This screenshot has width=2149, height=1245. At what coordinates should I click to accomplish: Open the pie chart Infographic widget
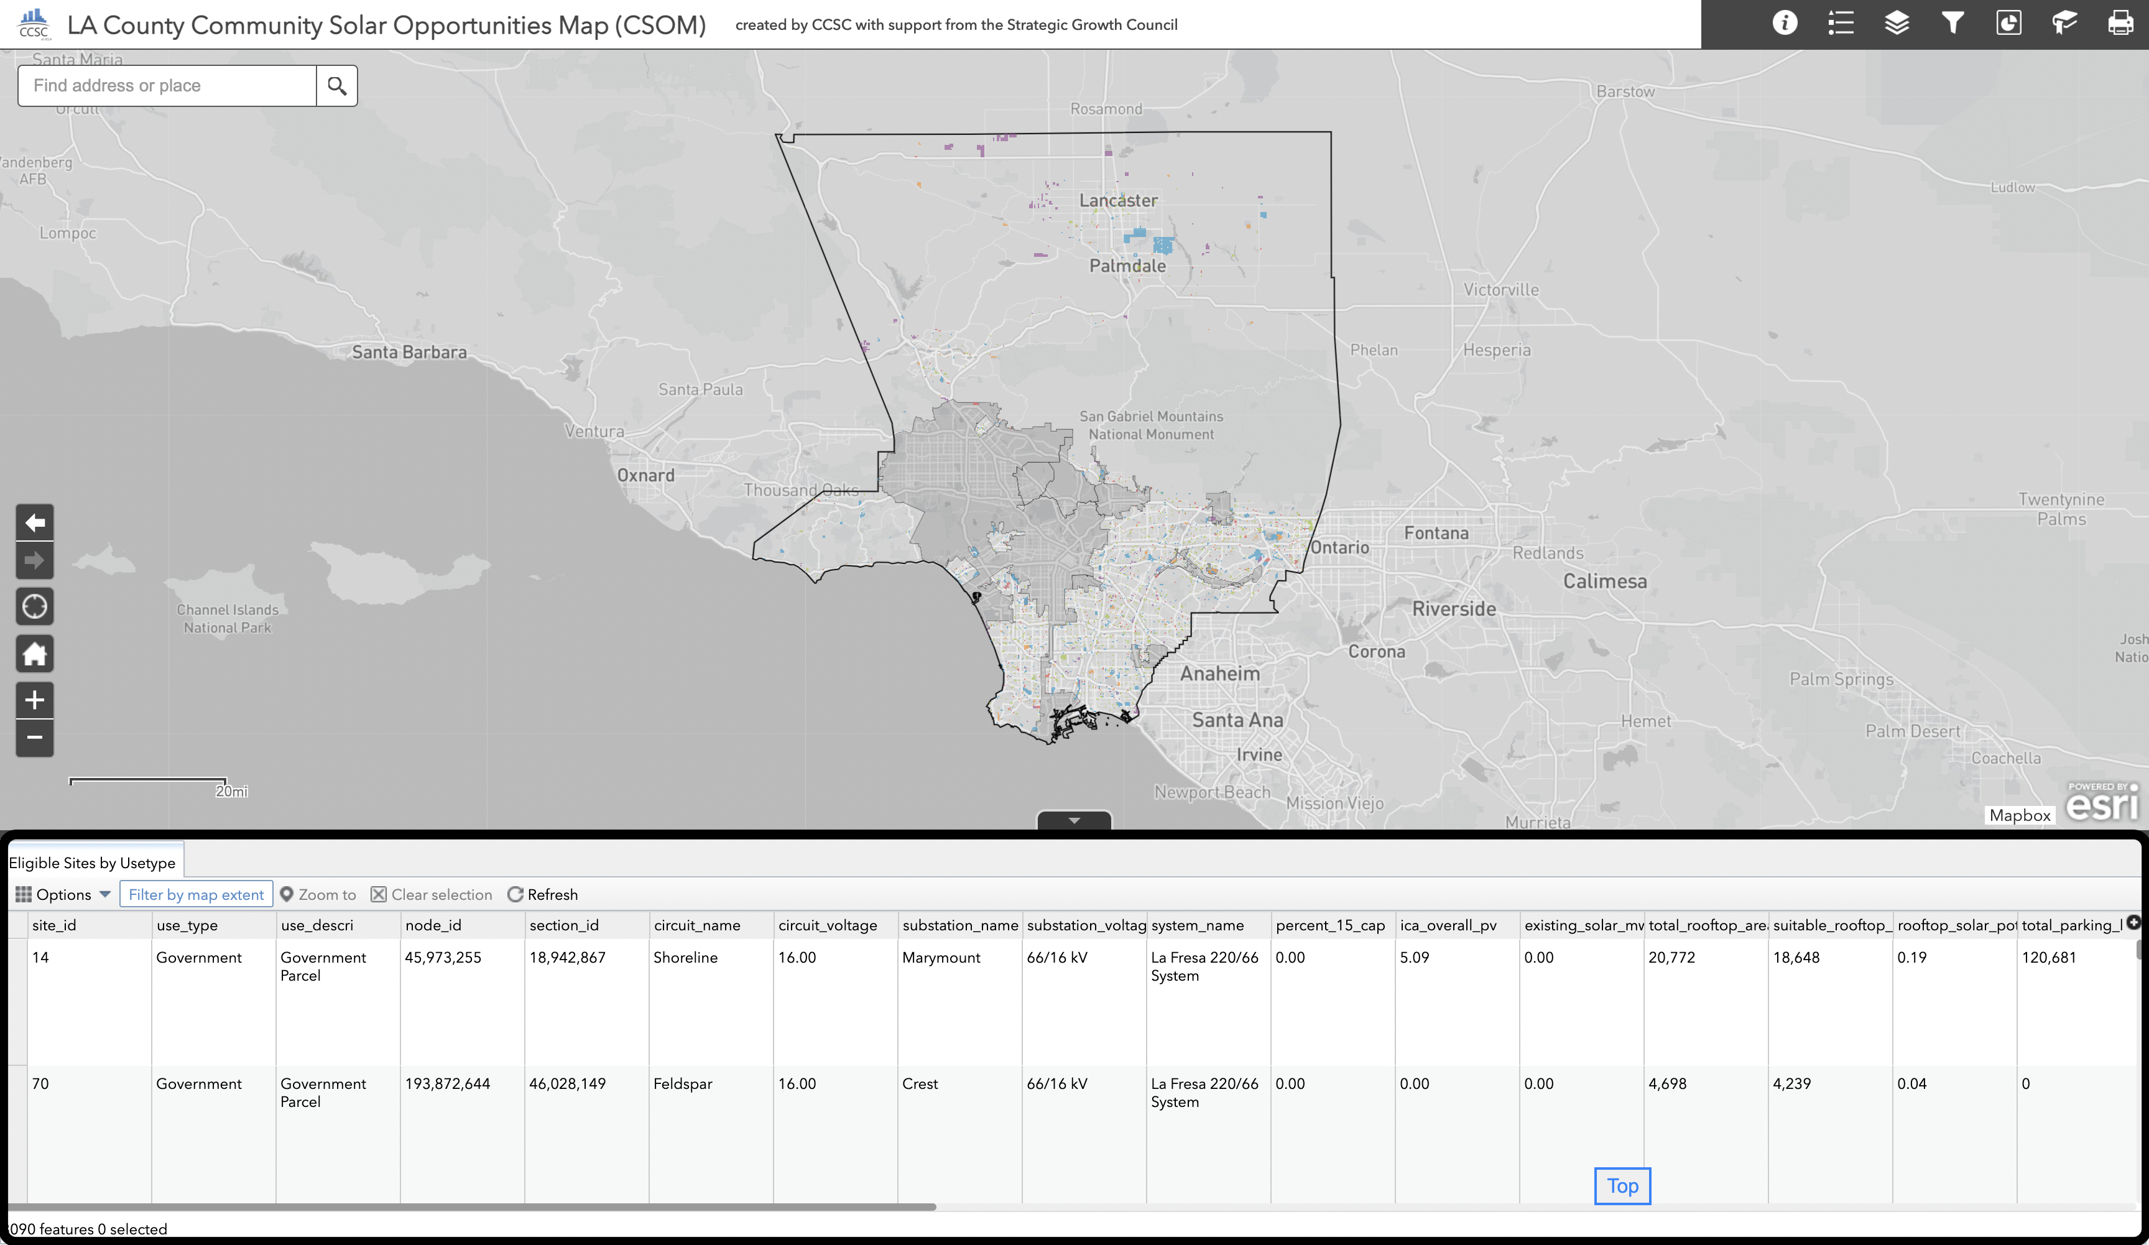point(2008,23)
